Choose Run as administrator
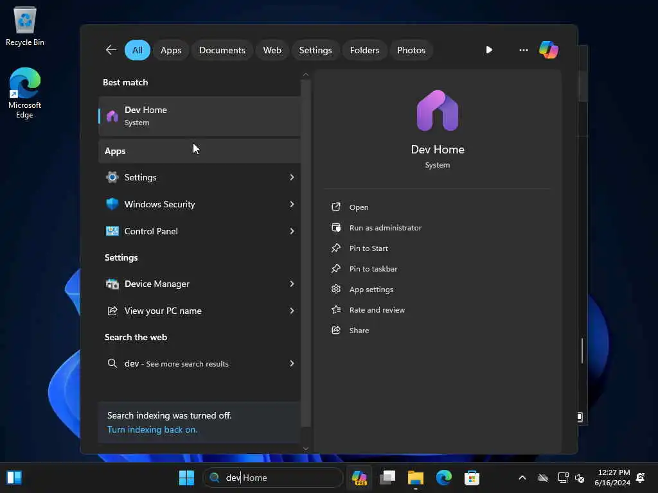The width and height of the screenshot is (658, 493). [x=386, y=228]
